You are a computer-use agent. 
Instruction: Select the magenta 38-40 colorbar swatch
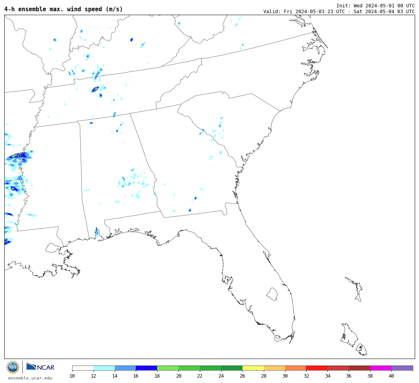[381, 368]
